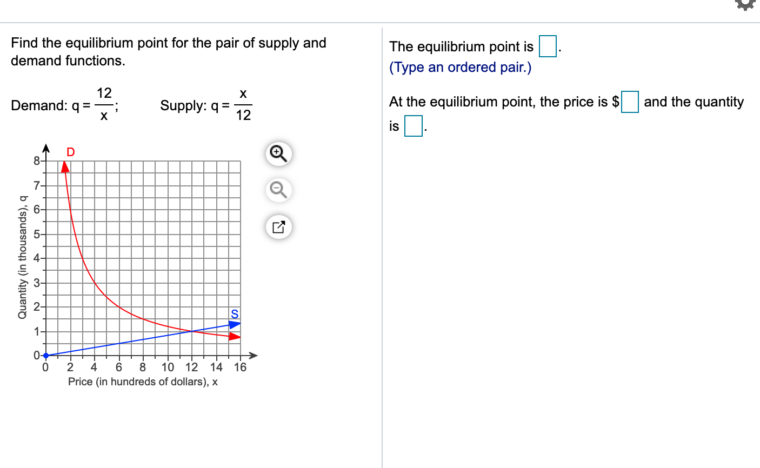Click the red arrowhead at the top of curve D
Image resolution: width=760 pixels, height=468 pixels.
65,168
